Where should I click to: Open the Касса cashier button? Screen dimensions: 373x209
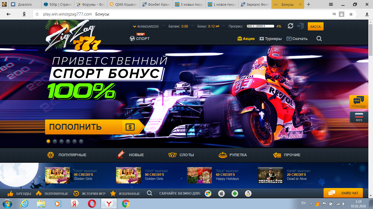315,26
